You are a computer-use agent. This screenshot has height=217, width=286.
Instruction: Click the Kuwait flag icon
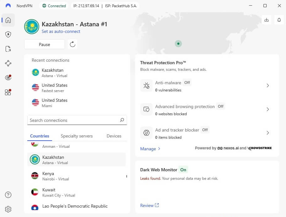pyautogui.click(x=35, y=192)
